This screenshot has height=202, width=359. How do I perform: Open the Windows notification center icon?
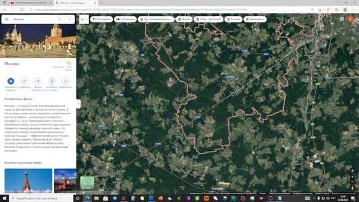(x=353, y=198)
